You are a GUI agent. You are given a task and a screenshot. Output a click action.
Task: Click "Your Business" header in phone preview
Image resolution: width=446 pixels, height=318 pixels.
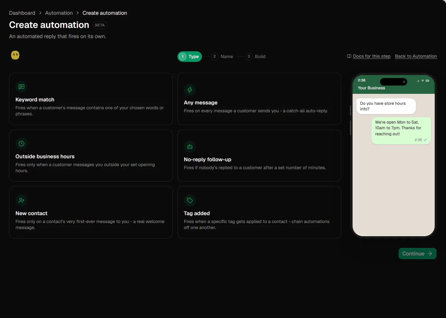click(371, 88)
